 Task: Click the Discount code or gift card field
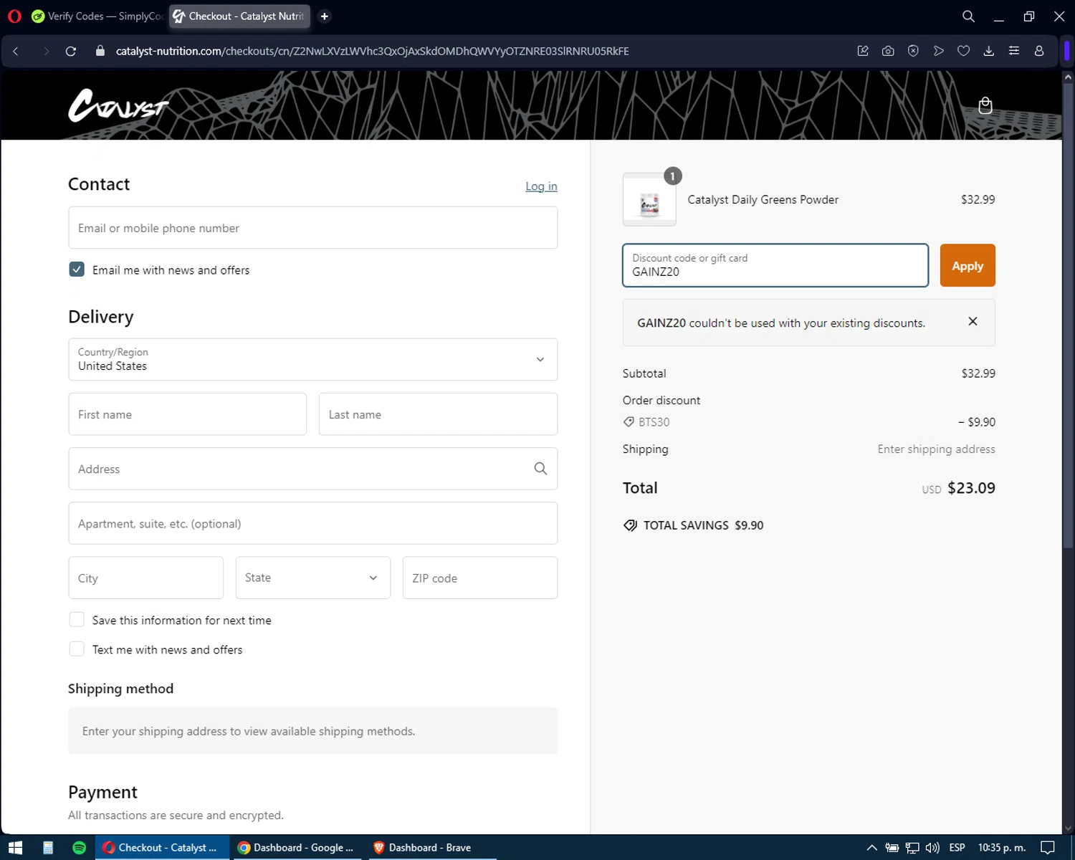point(775,266)
